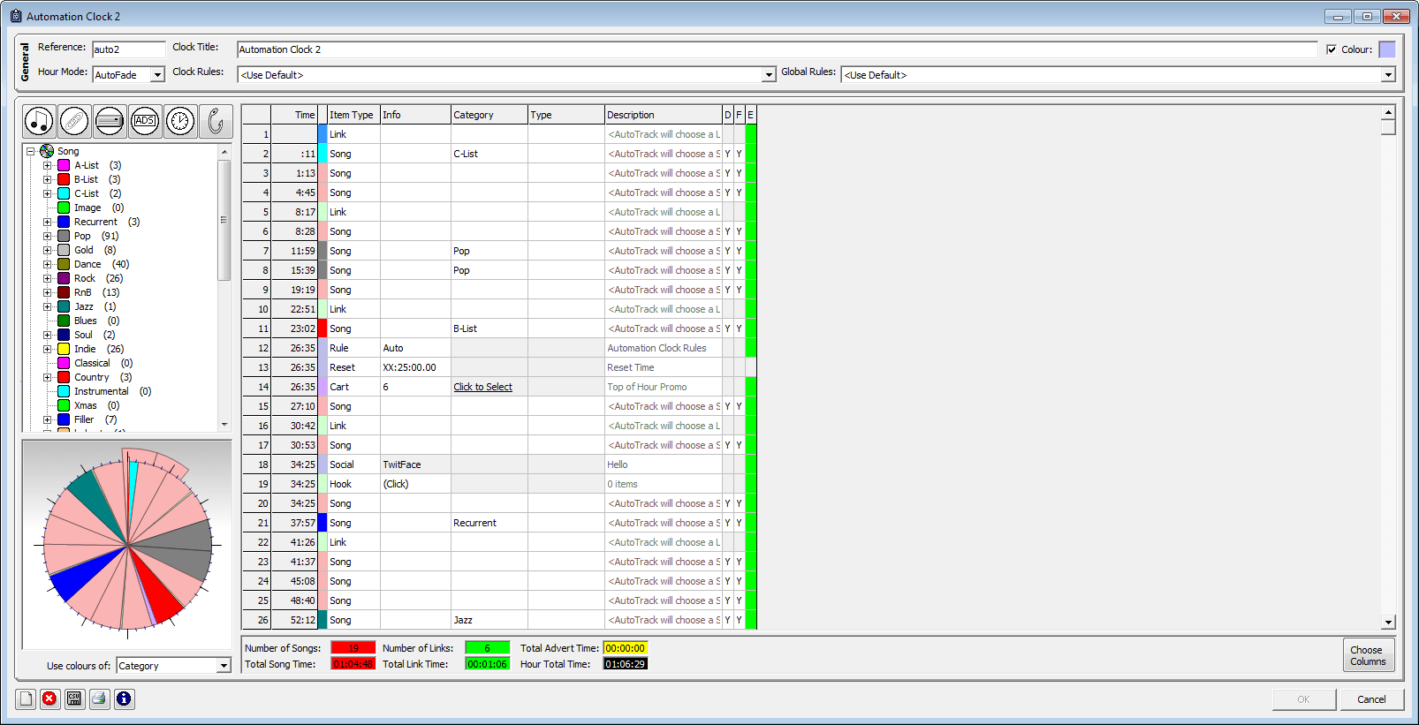Click the fish hook icon
This screenshot has height=725, width=1419.
point(216,121)
